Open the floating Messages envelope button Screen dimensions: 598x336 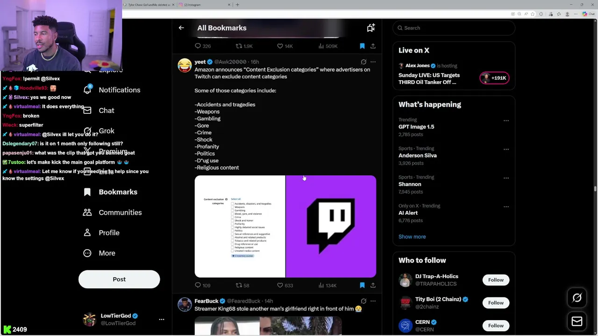pos(577,322)
